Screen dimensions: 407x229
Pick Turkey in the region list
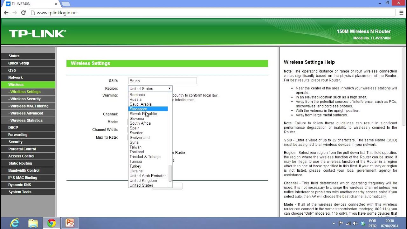pos(148,166)
